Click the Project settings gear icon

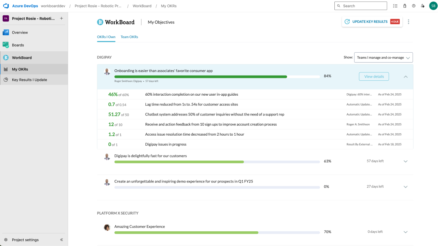6,240
